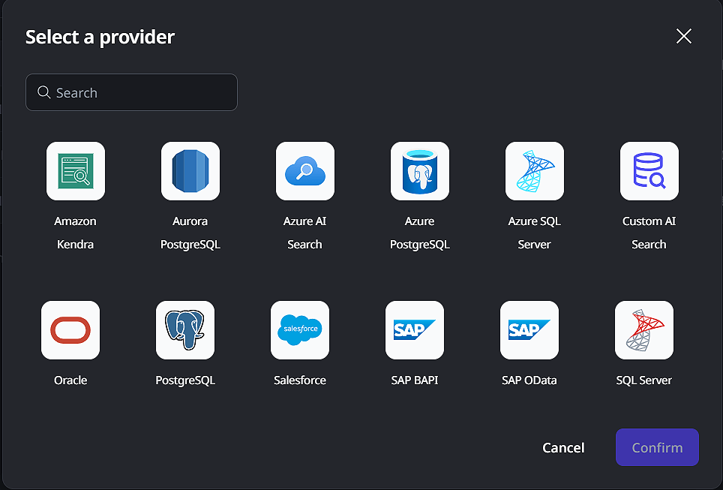723x490 pixels.
Task: Select the PostgreSQL elephant icon
Action: pyautogui.click(x=185, y=330)
